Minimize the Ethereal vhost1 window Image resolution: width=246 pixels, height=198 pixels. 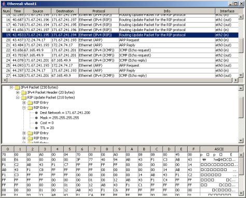(230, 4)
